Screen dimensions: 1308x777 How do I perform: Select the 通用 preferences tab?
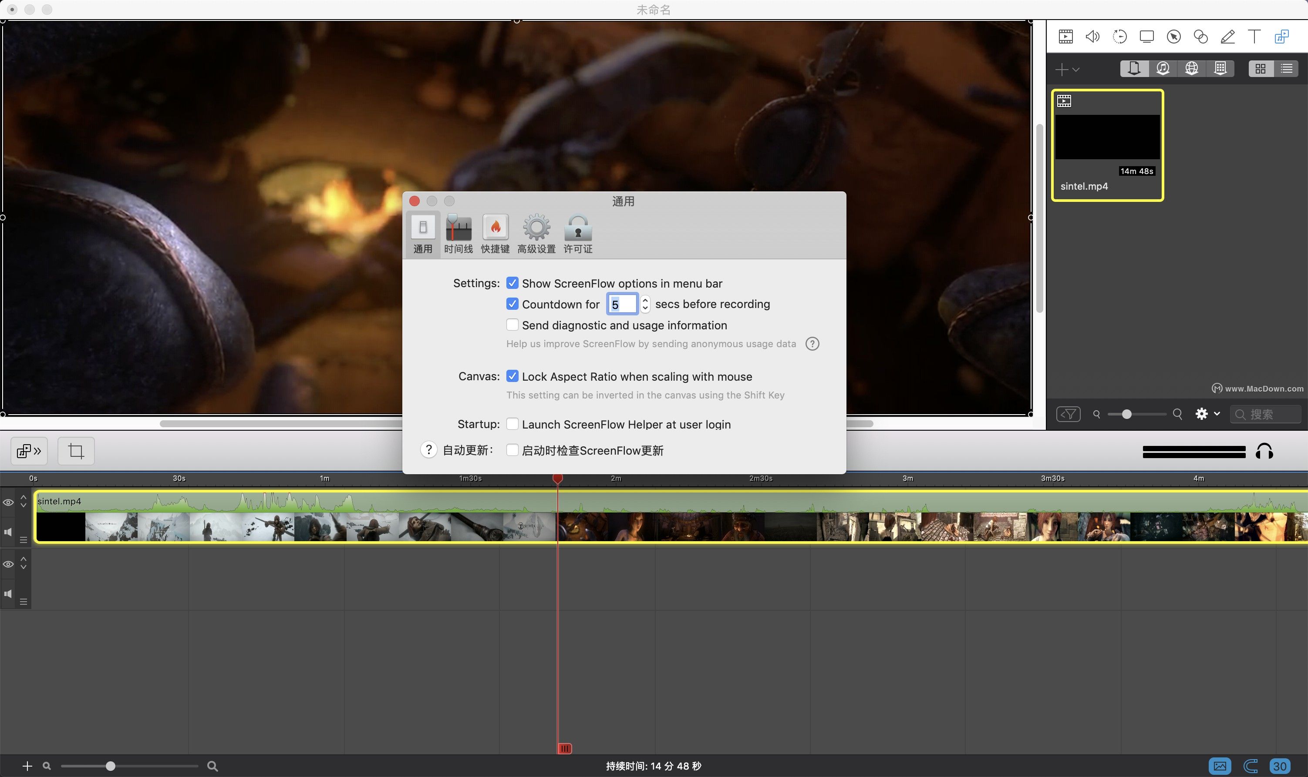[423, 234]
